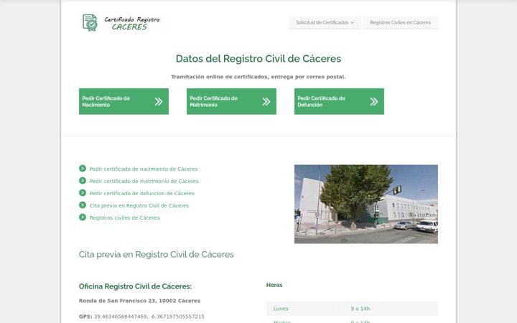The width and height of the screenshot is (517, 323).
Task: Click the Horas heading
Action: click(x=274, y=285)
